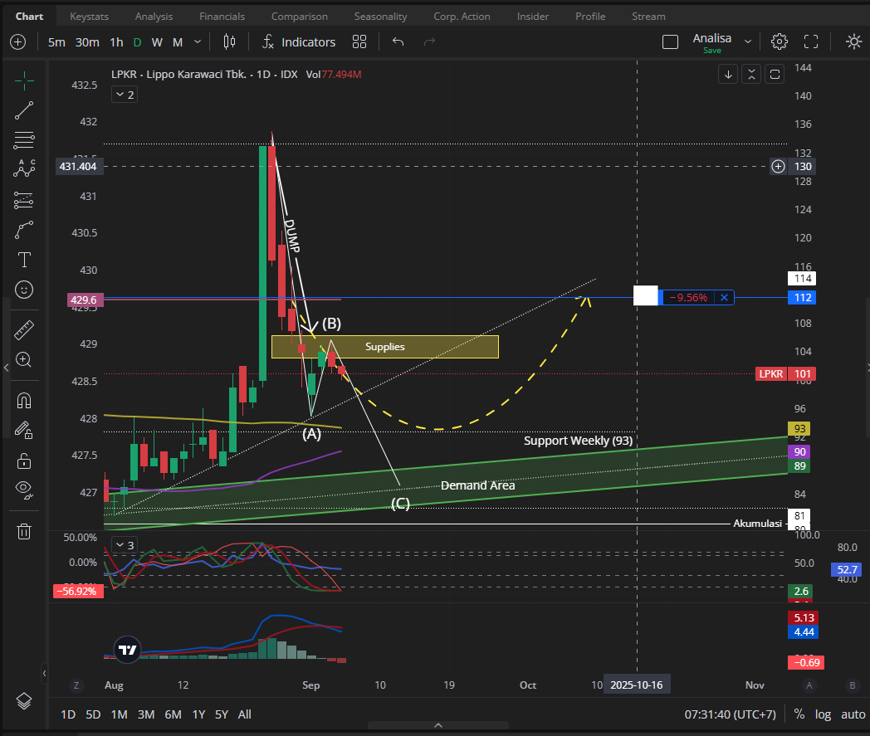Select the trend line drawing tool

point(24,111)
